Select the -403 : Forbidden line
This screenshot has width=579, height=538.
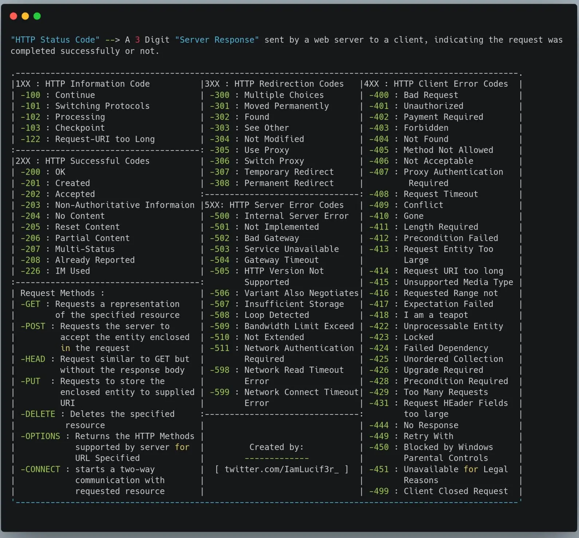pyautogui.click(x=409, y=128)
